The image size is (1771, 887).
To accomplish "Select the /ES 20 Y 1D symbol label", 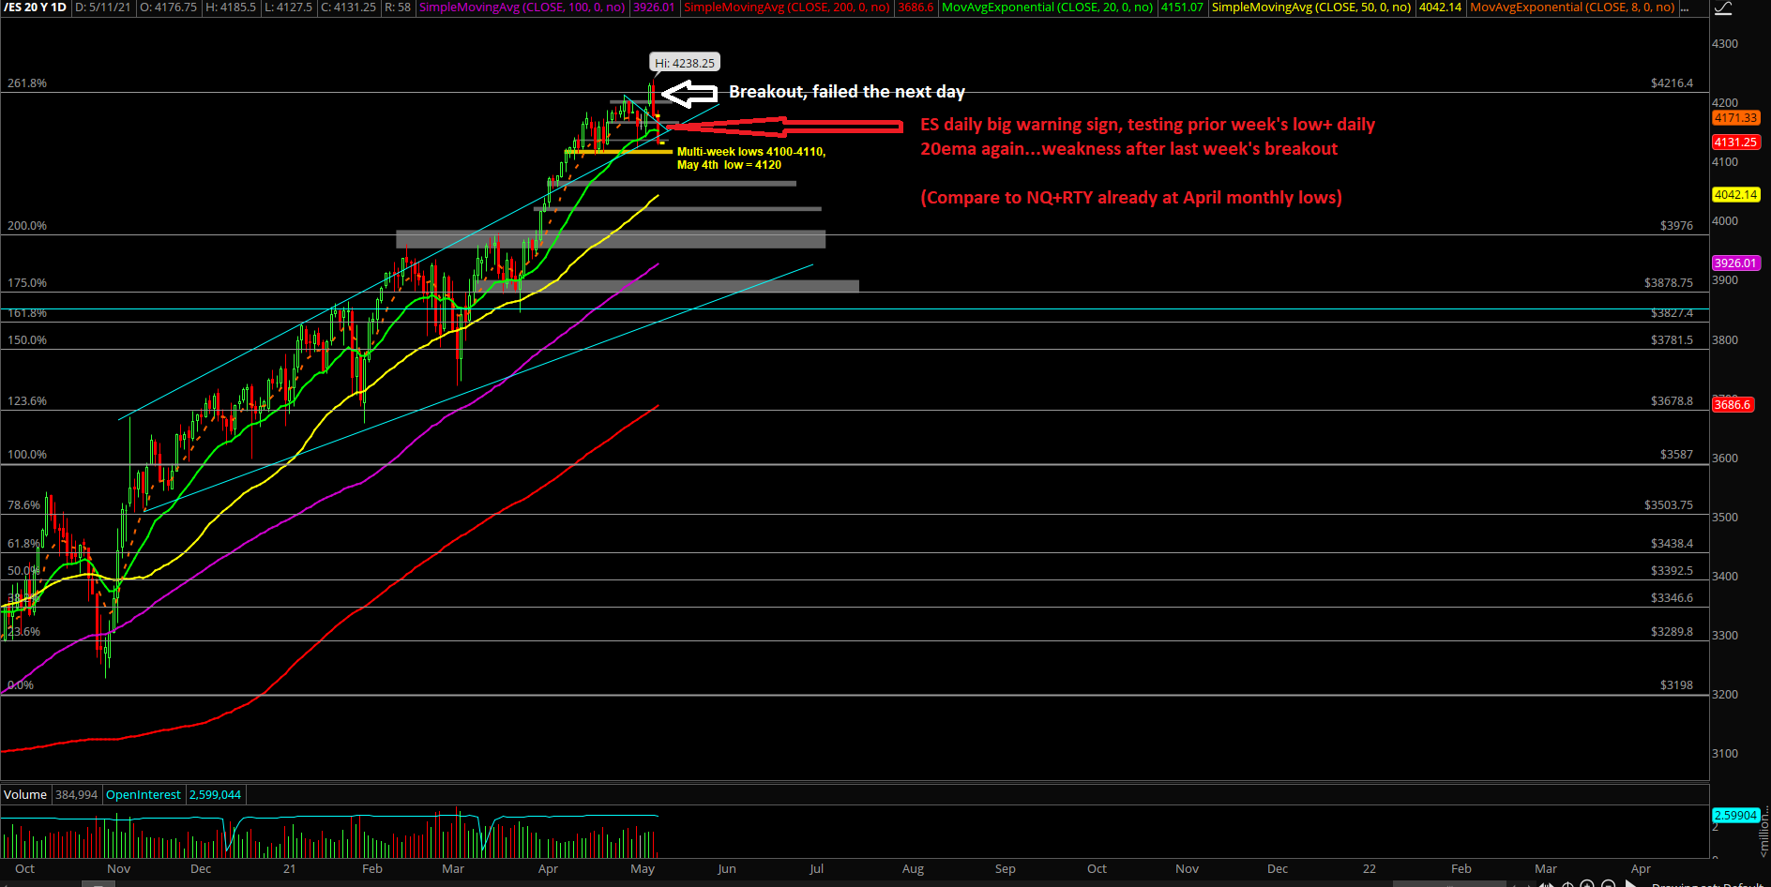I will point(36,8).
